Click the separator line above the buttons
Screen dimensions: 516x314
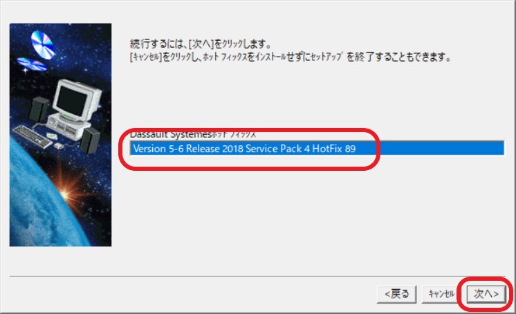tap(257, 277)
